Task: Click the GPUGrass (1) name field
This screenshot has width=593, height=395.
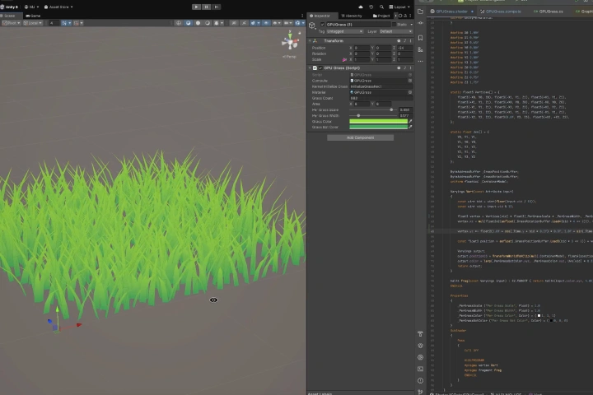Action: [358, 24]
